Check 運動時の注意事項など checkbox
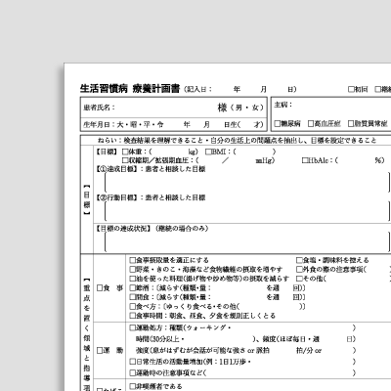The height and width of the screenshot is (391, 391). [x=132, y=372]
